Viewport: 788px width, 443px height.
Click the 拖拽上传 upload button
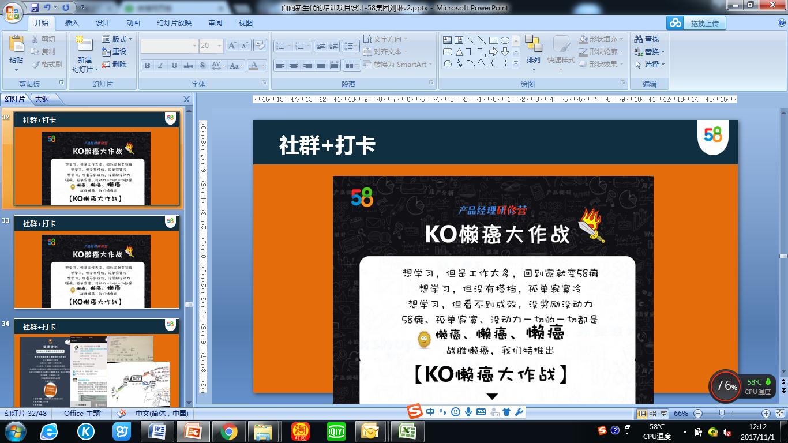696,23
